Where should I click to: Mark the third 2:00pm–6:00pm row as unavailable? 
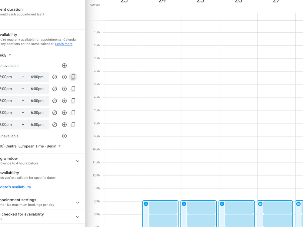[55, 101]
